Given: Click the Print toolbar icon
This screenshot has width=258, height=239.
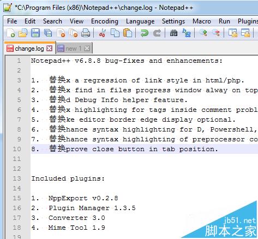Looking at the screenshot, I should coord(86,33).
